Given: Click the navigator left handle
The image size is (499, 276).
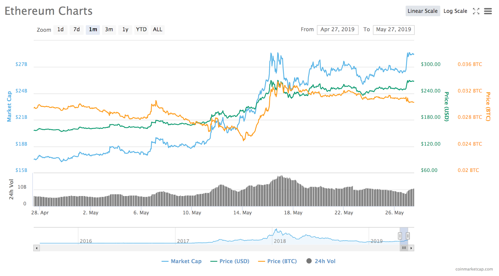Looking at the screenshot, I should pyautogui.click(x=400, y=236).
